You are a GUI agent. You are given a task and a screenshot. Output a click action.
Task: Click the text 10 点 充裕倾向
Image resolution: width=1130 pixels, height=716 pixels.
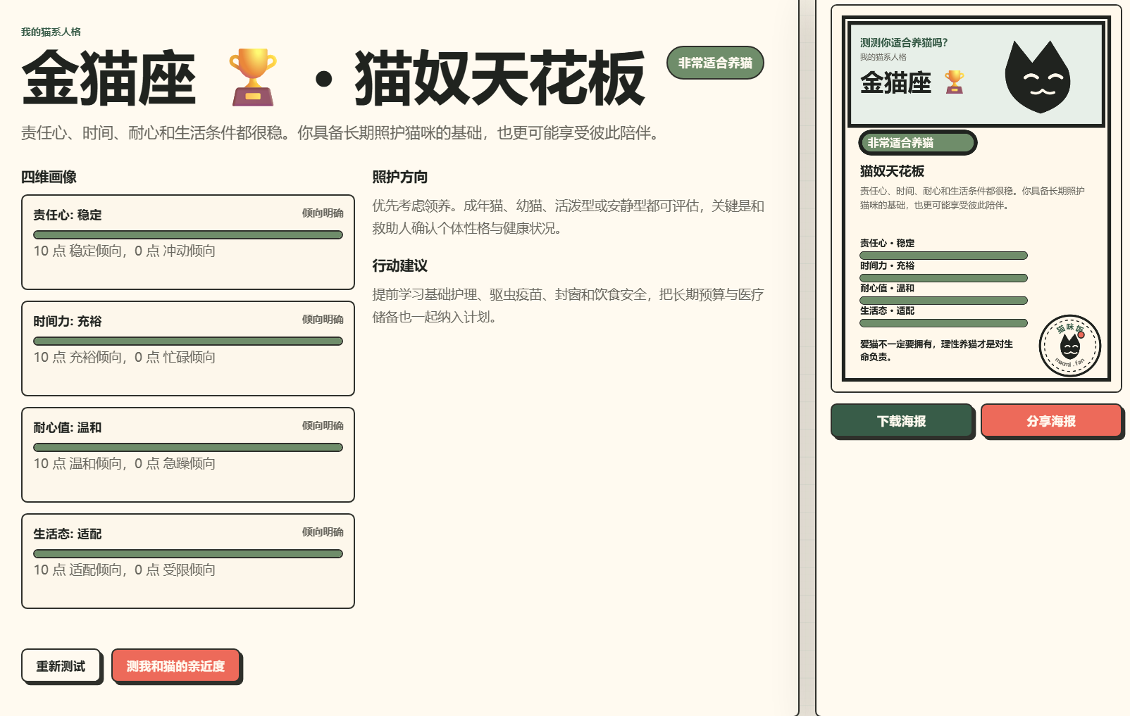pos(77,358)
